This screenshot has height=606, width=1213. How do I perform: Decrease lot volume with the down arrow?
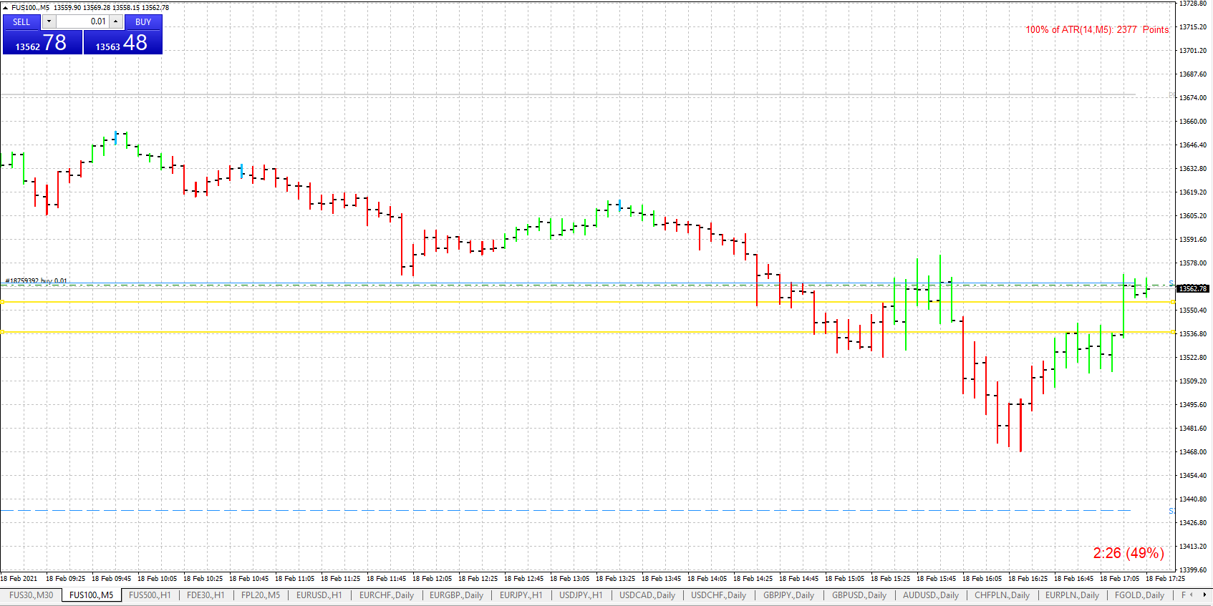[49, 21]
